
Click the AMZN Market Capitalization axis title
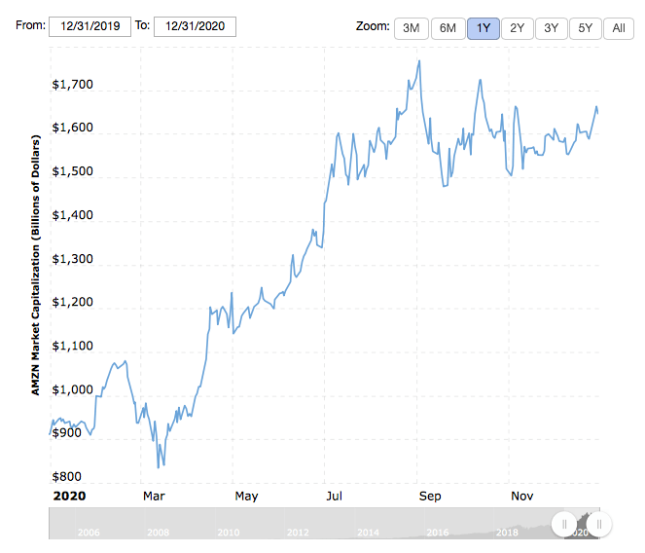point(35,266)
